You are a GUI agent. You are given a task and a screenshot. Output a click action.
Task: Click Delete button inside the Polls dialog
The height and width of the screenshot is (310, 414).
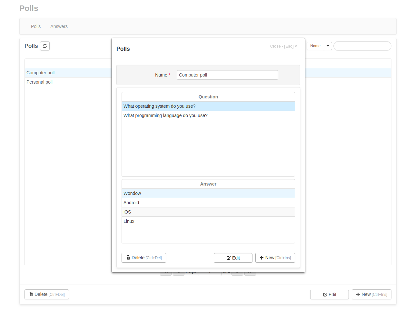pyautogui.click(x=144, y=258)
